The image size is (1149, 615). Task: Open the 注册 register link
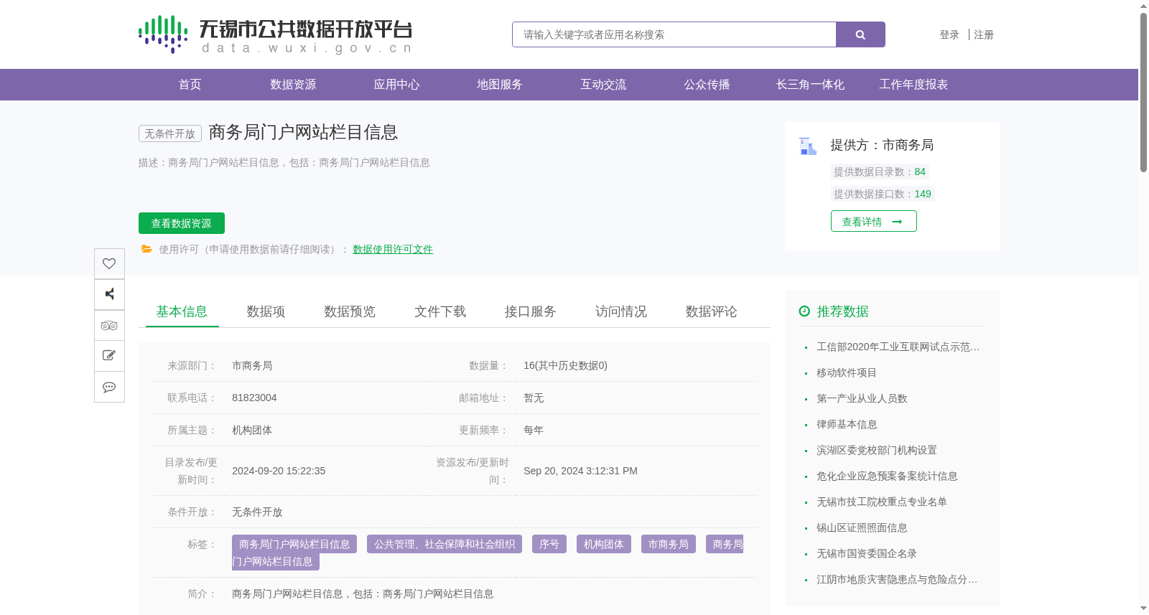pyautogui.click(x=984, y=34)
